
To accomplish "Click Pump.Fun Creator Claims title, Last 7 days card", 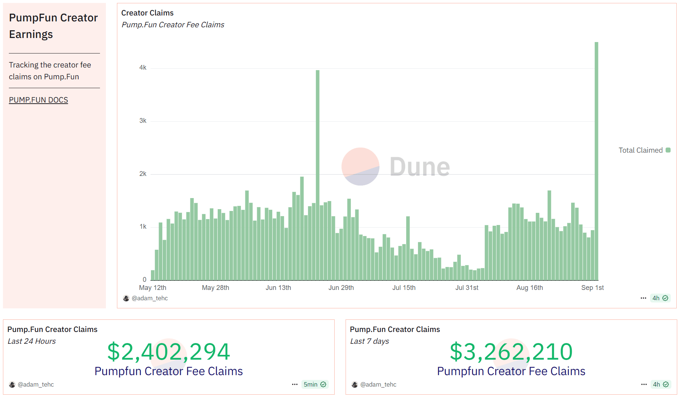I will click(395, 329).
